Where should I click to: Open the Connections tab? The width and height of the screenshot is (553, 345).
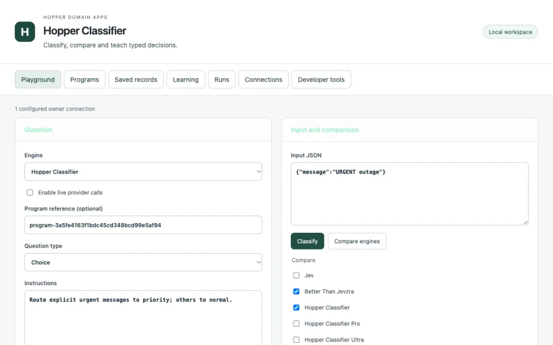[x=263, y=79]
